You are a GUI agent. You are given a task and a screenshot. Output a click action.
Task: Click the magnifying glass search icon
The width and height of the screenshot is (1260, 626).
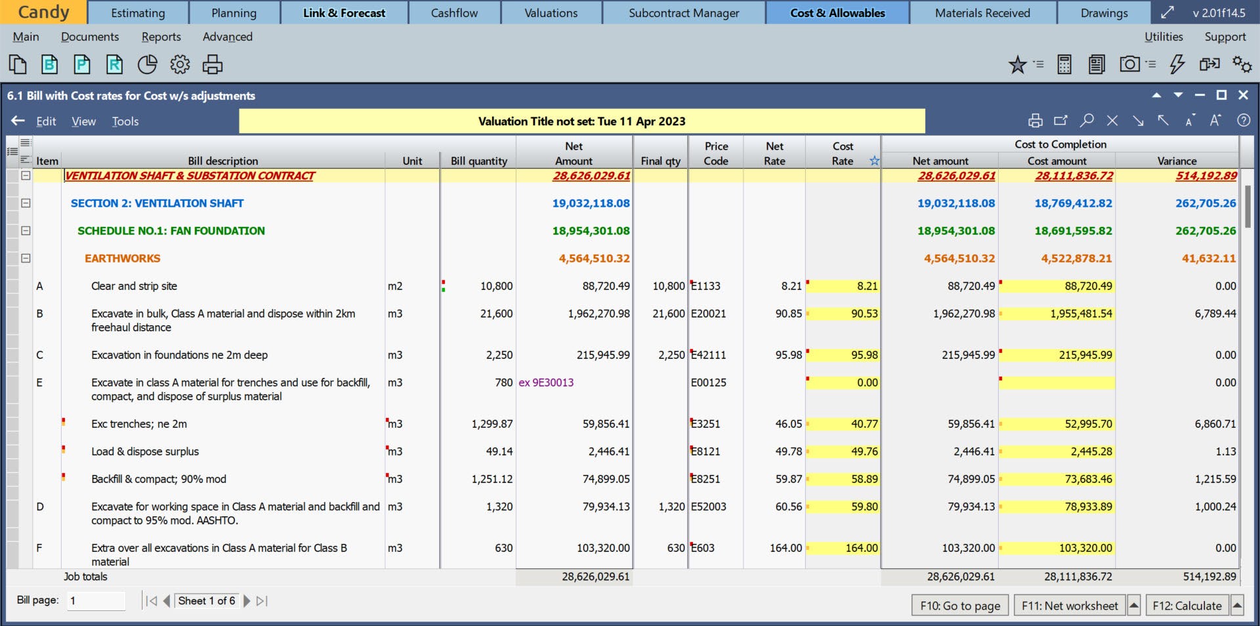click(1087, 121)
